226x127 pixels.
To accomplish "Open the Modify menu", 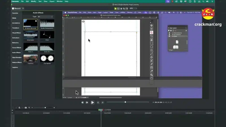I will tap(33, 1).
